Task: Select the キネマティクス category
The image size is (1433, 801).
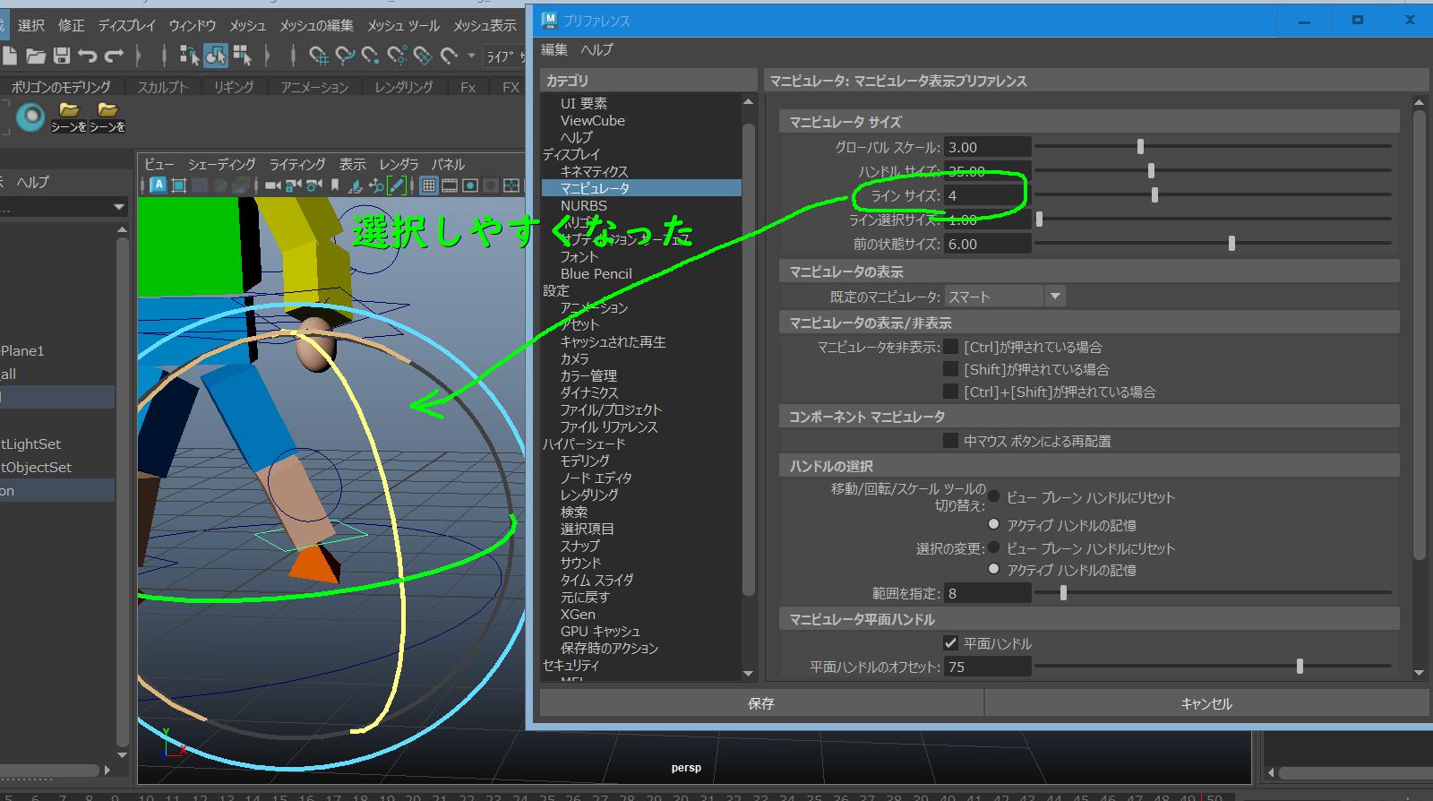Action: click(x=594, y=171)
